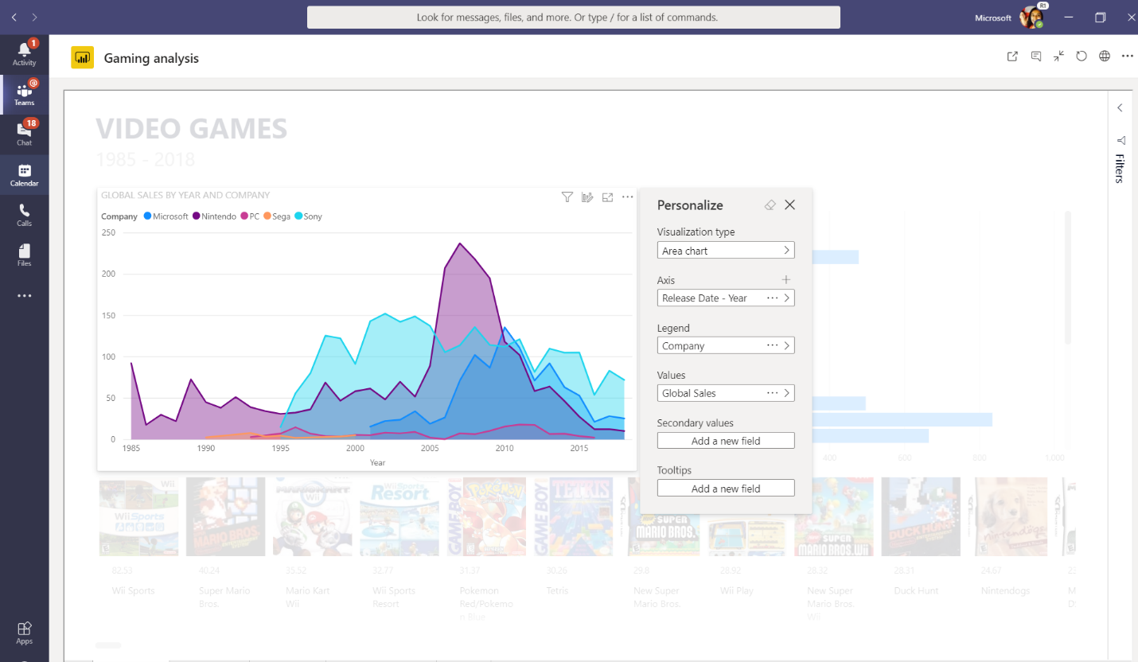The width and height of the screenshot is (1138, 662).
Task: Open the user profile avatar
Action: tap(1031, 17)
